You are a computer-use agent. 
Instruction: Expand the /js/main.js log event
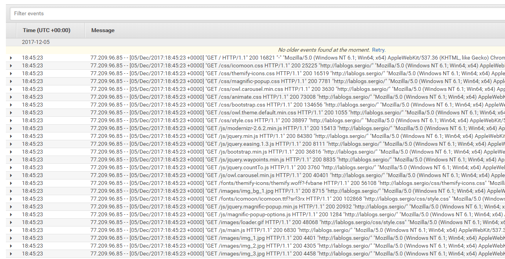click(11, 230)
